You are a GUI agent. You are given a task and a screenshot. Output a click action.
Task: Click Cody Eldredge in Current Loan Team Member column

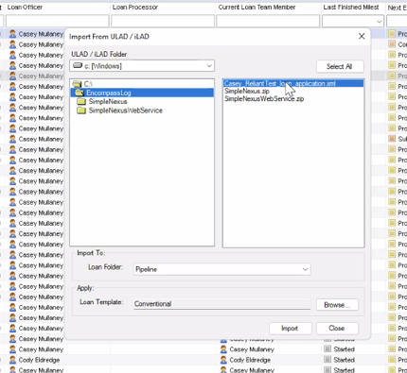pos(250,360)
